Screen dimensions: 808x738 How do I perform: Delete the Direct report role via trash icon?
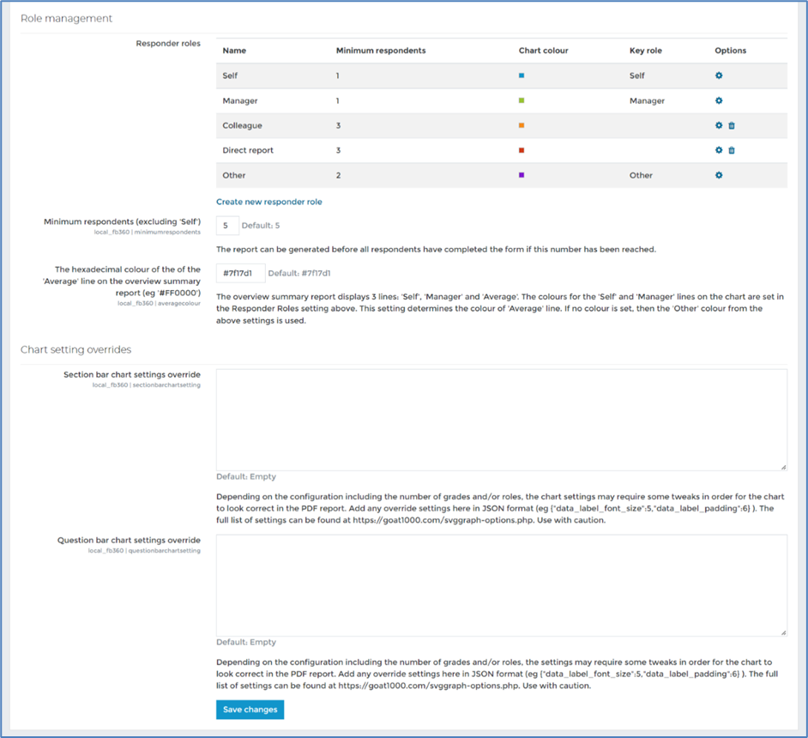click(x=732, y=150)
